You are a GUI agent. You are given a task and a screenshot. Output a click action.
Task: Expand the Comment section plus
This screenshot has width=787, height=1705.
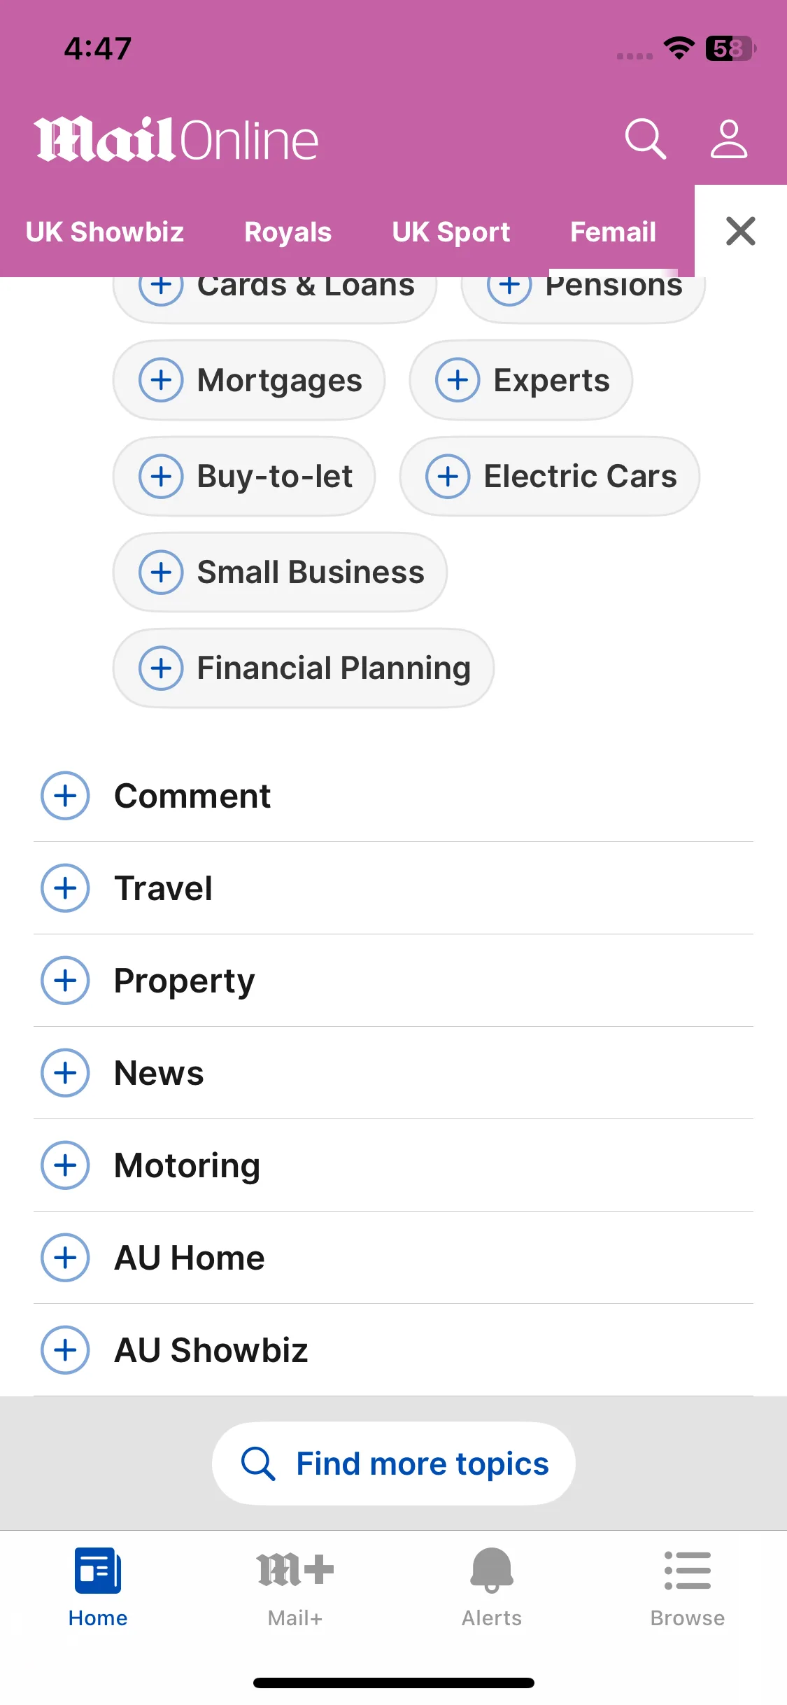65,796
